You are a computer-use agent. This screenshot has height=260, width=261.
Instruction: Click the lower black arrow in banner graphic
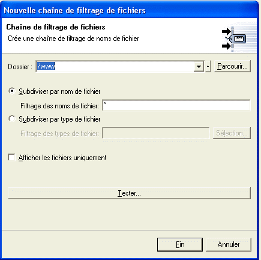coord(226,46)
